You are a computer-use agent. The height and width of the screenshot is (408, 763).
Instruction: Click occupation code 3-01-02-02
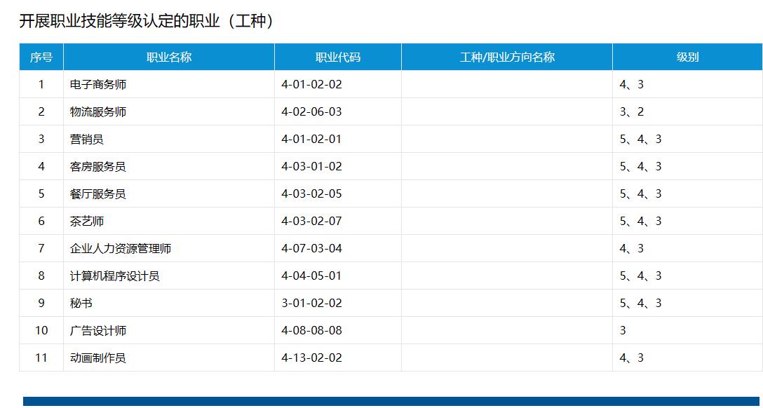pos(311,304)
